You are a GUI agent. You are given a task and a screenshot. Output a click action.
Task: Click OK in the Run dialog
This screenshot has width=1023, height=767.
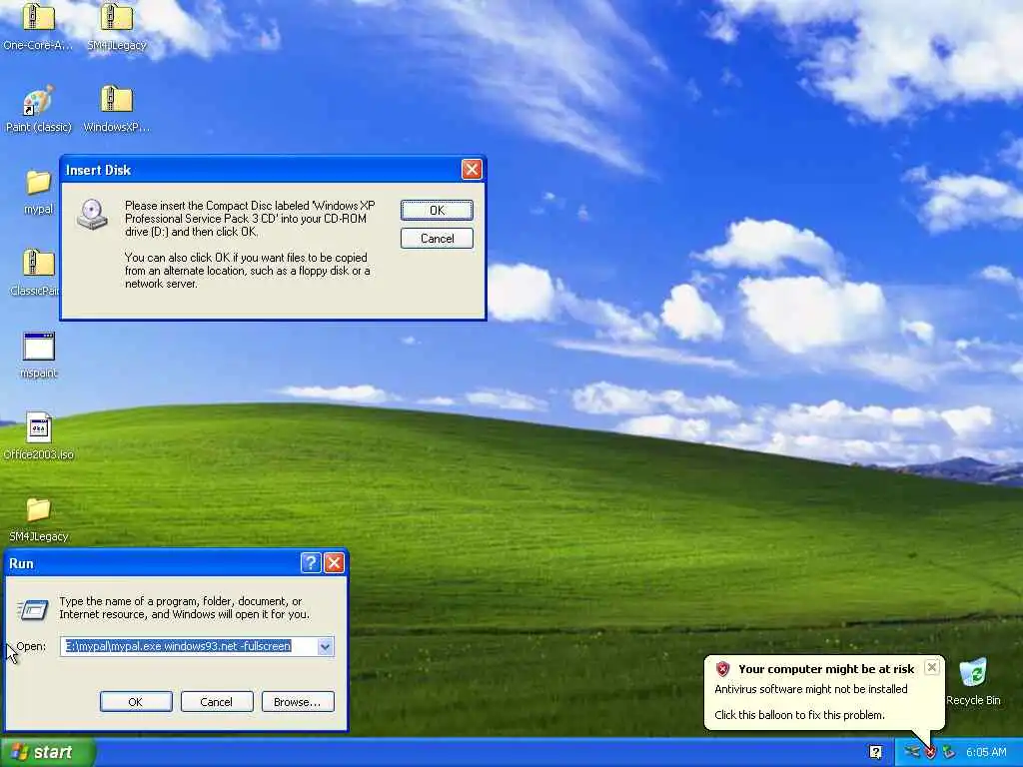(x=136, y=702)
